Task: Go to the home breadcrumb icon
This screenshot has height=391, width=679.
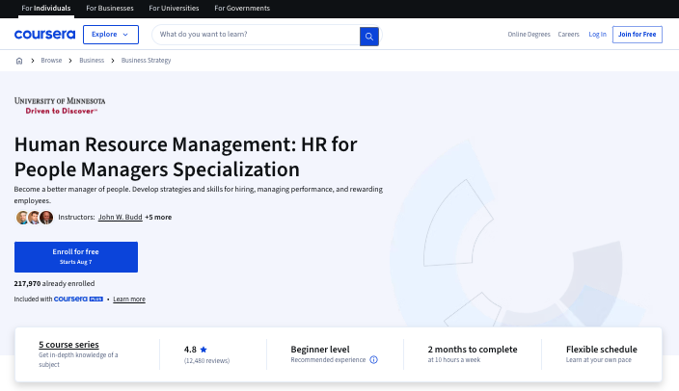Action: coord(19,61)
